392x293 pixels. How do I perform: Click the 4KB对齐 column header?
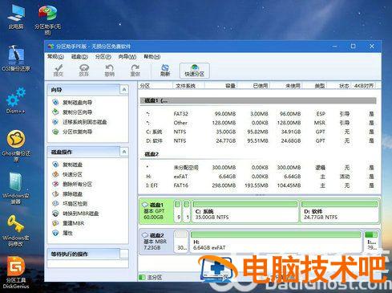point(364,86)
